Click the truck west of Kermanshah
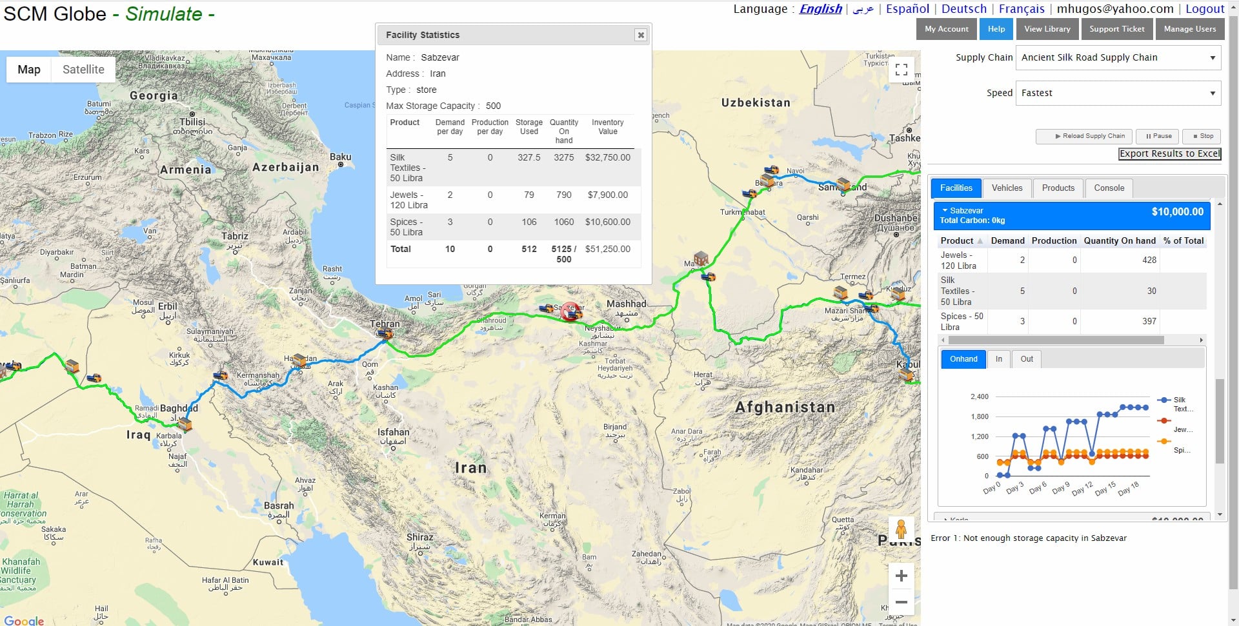The height and width of the screenshot is (626, 1239). point(221,375)
